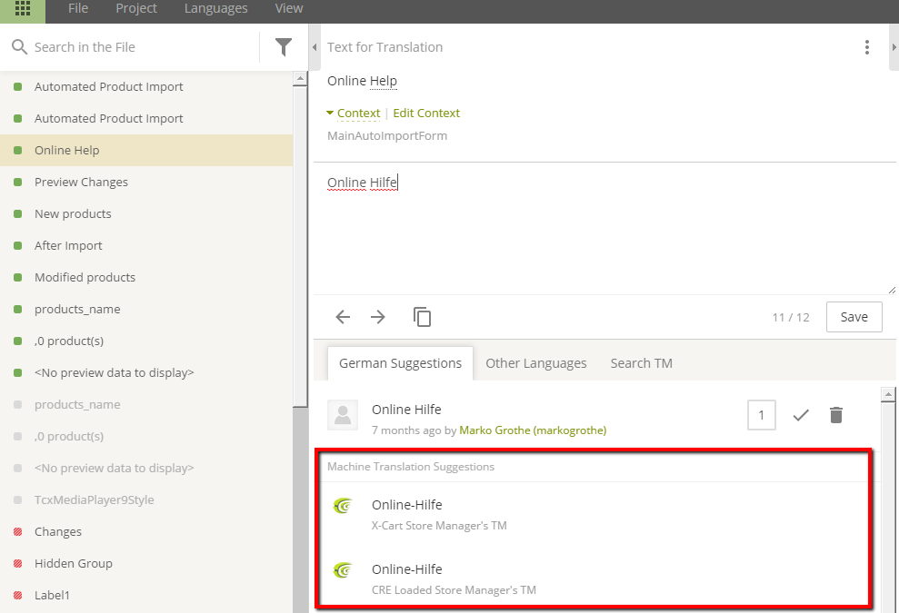This screenshot has width=899, height=613.
Task: Collapse the left panel with arrow handle
Action: coord(315,47)
